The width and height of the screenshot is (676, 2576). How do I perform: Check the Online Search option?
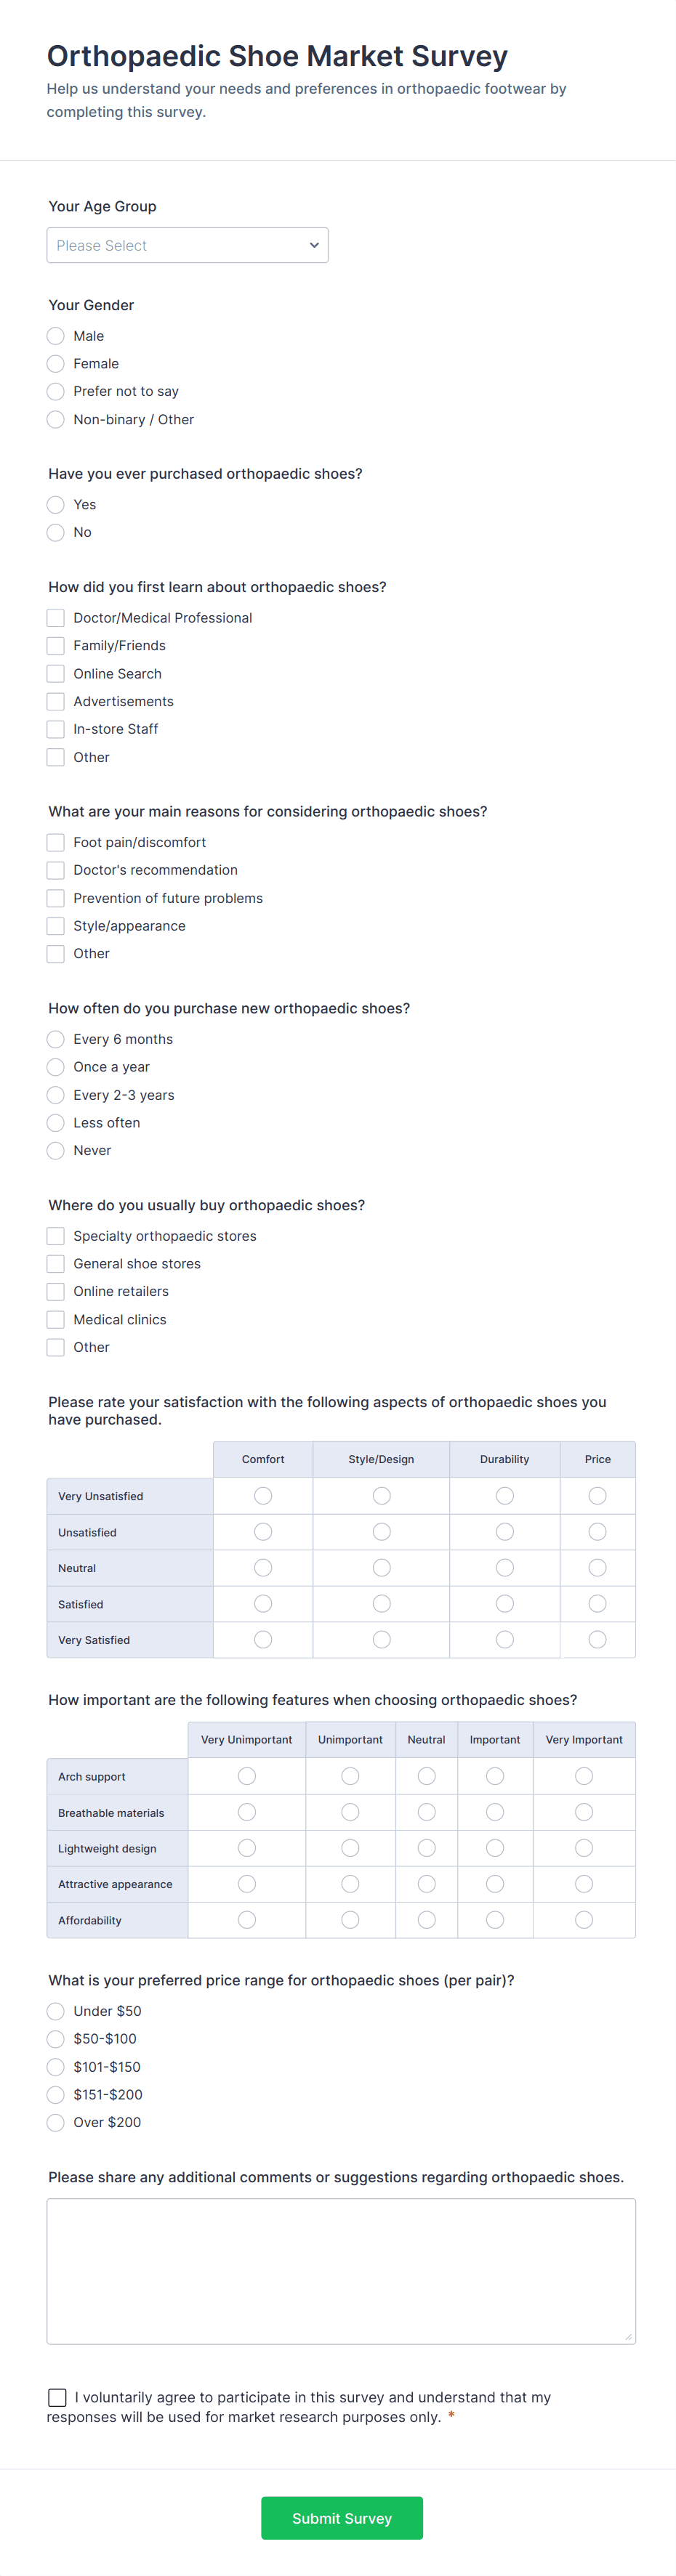(x=55, y=673)
